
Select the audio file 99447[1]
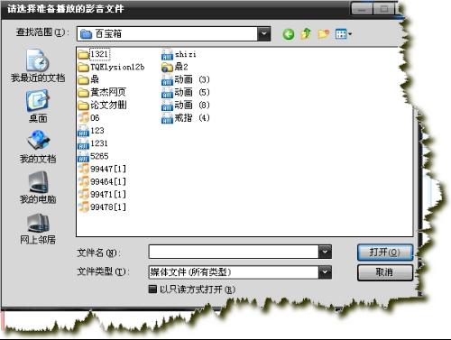[x=102, y=169]
